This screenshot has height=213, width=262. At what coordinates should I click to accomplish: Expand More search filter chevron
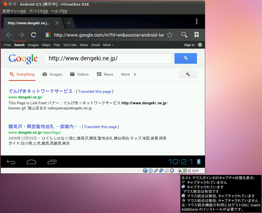click(135, 74)
